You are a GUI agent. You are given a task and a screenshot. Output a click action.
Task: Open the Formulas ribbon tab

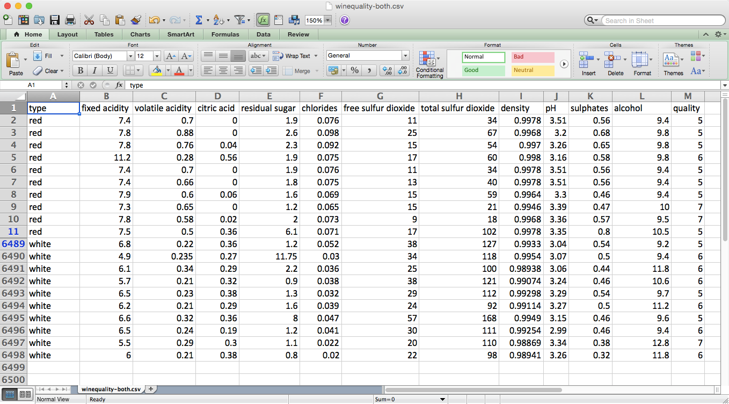(225, 34)
